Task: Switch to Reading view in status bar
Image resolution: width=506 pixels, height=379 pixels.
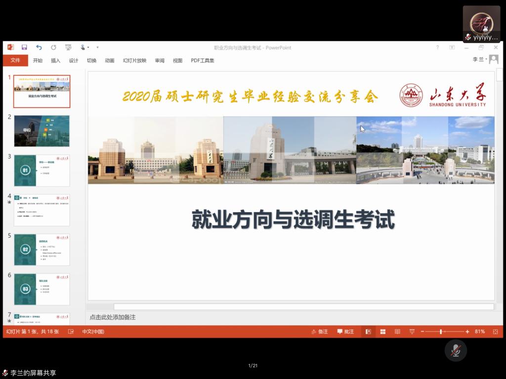Action: coord(397,332)
